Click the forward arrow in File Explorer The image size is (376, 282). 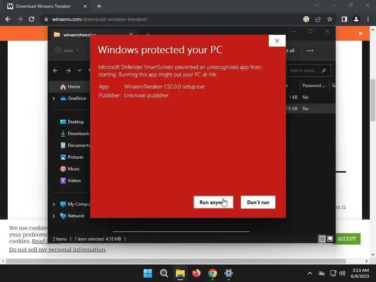click(68, 70)
